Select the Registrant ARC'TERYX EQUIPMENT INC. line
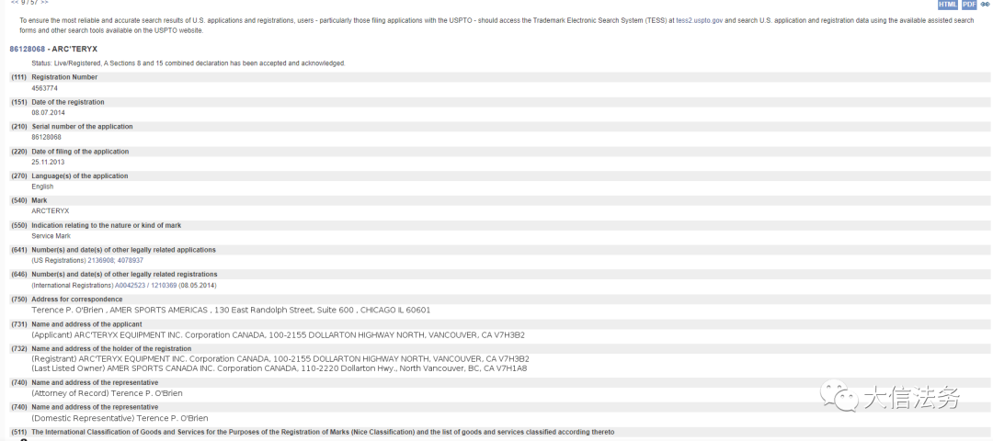993x441 pixels. 280,358
